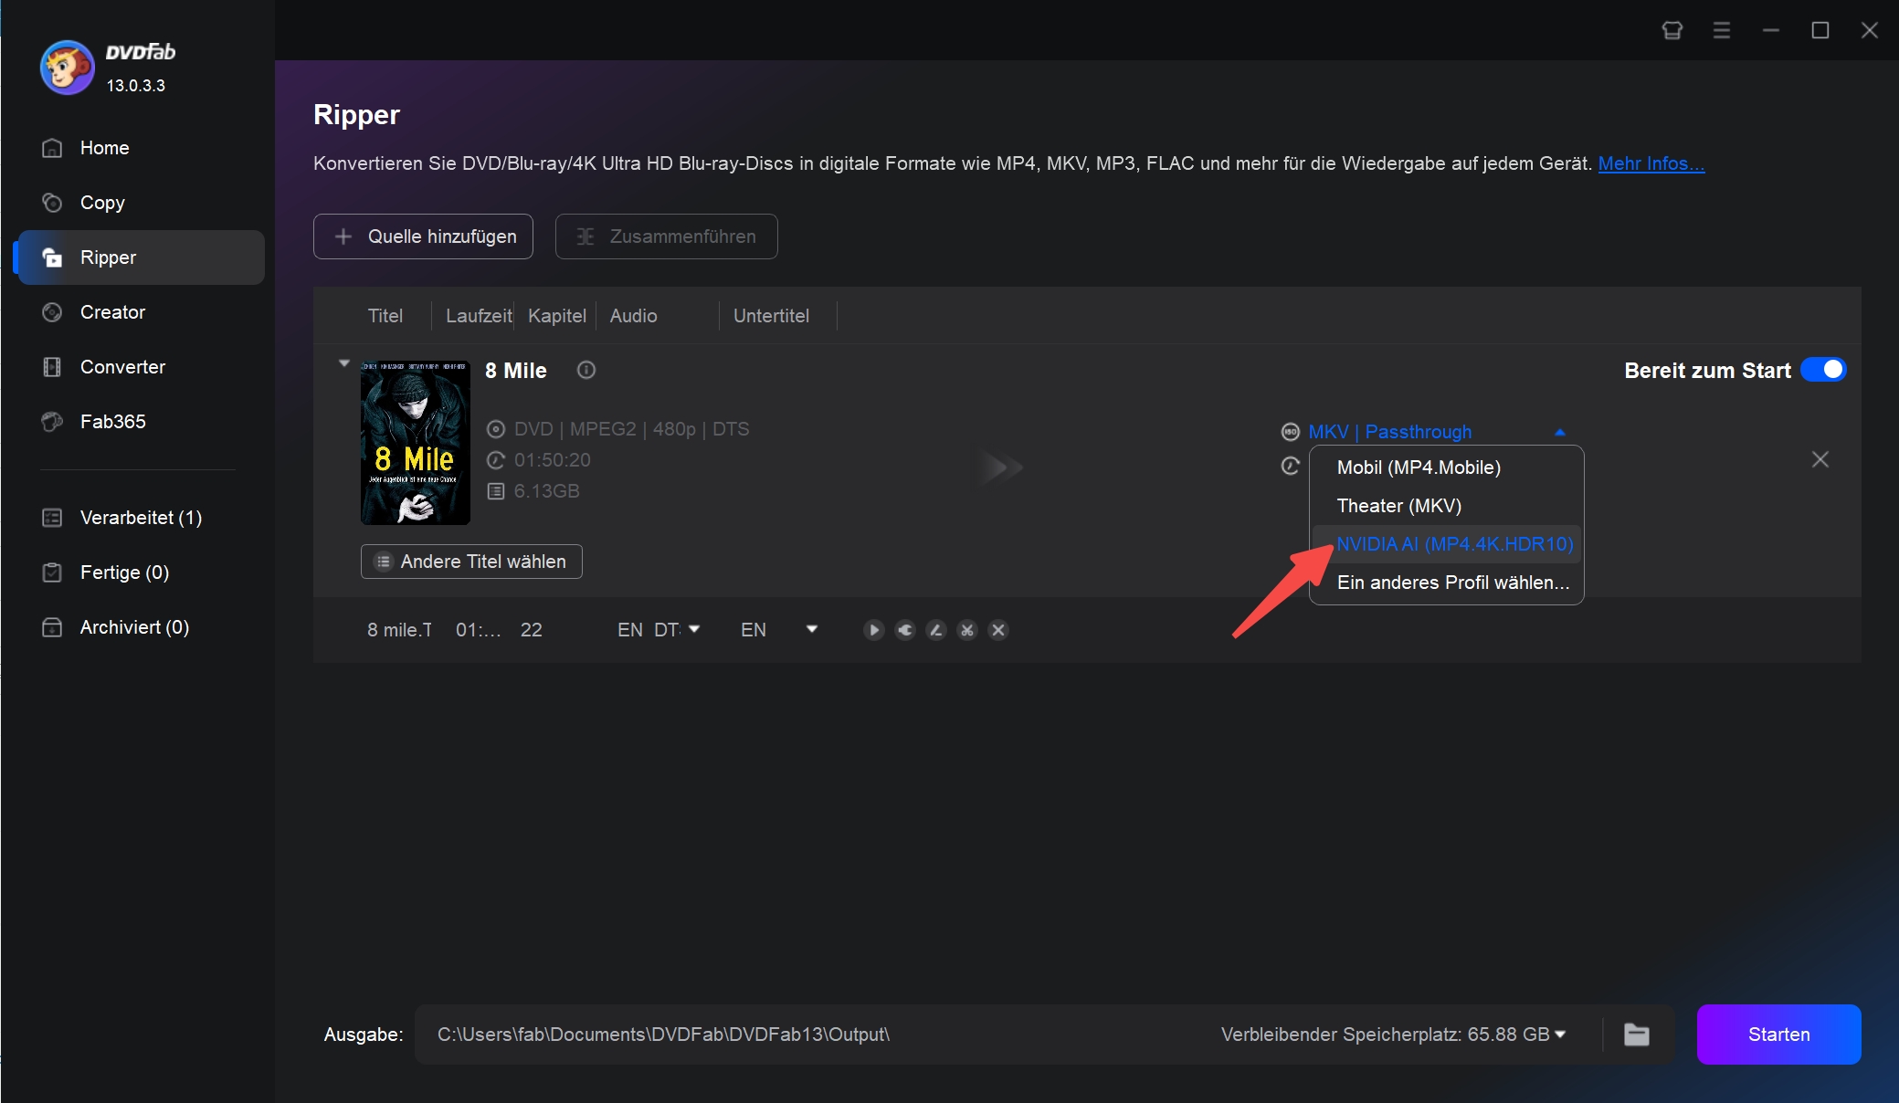
Task: Remove the 8 Mile source with X
Action: 1820,459
